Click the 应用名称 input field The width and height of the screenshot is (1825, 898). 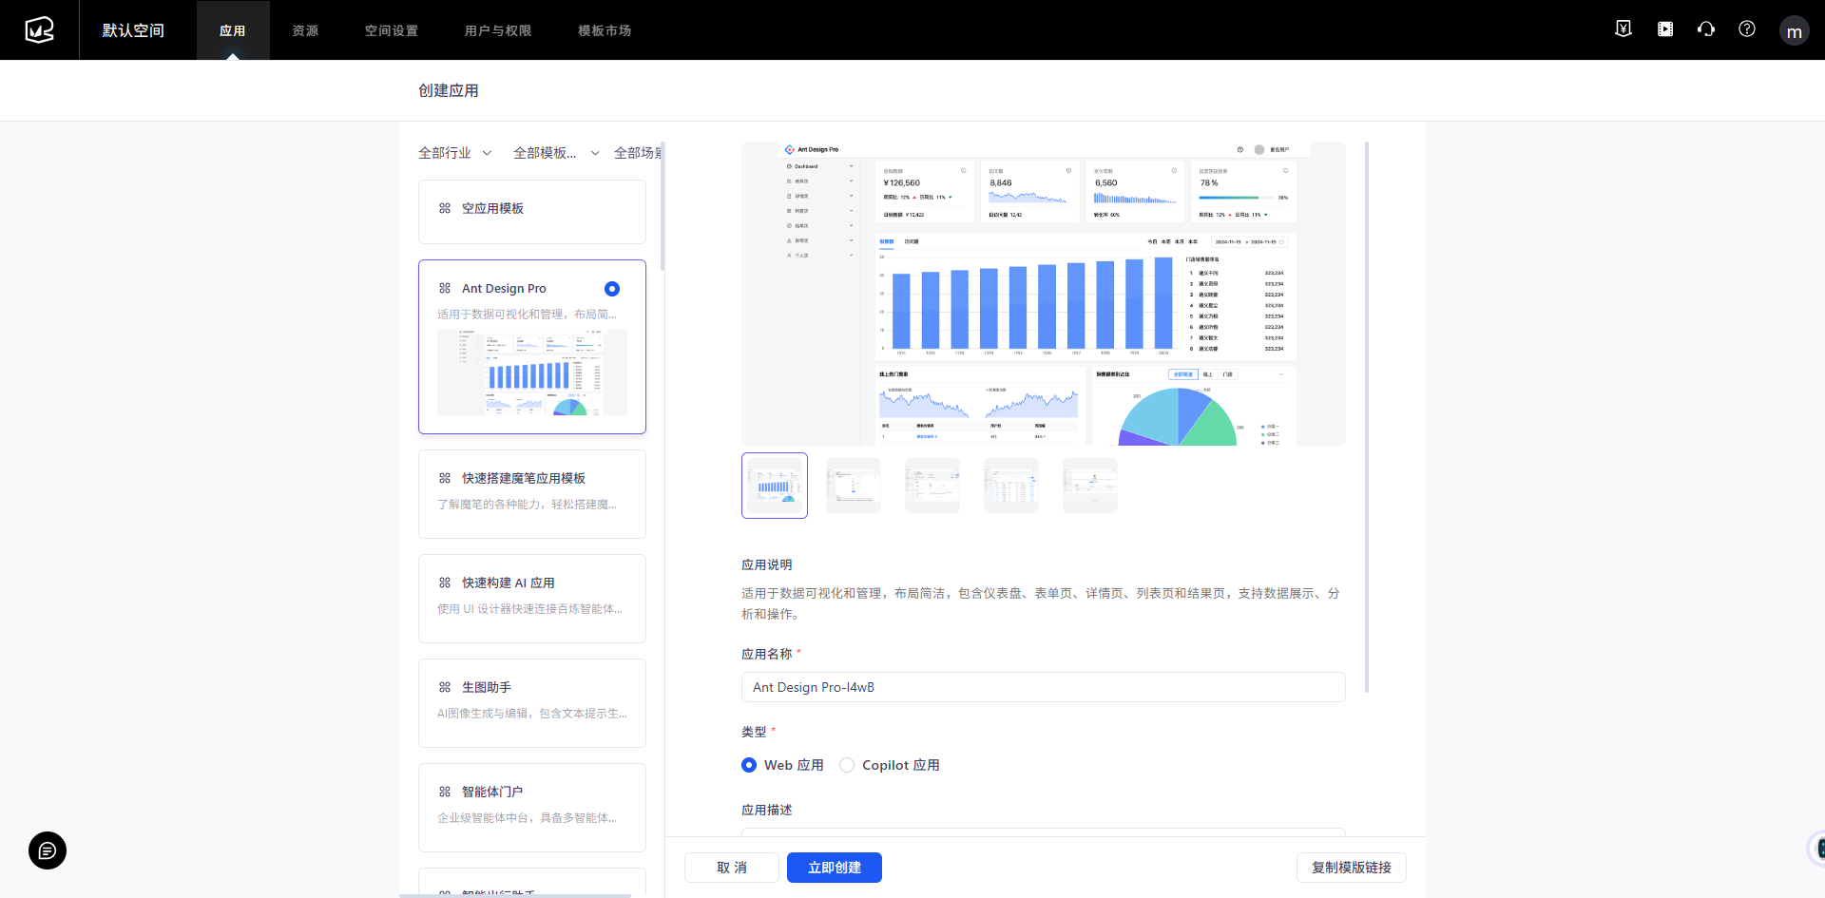(x=1044, y=687)
